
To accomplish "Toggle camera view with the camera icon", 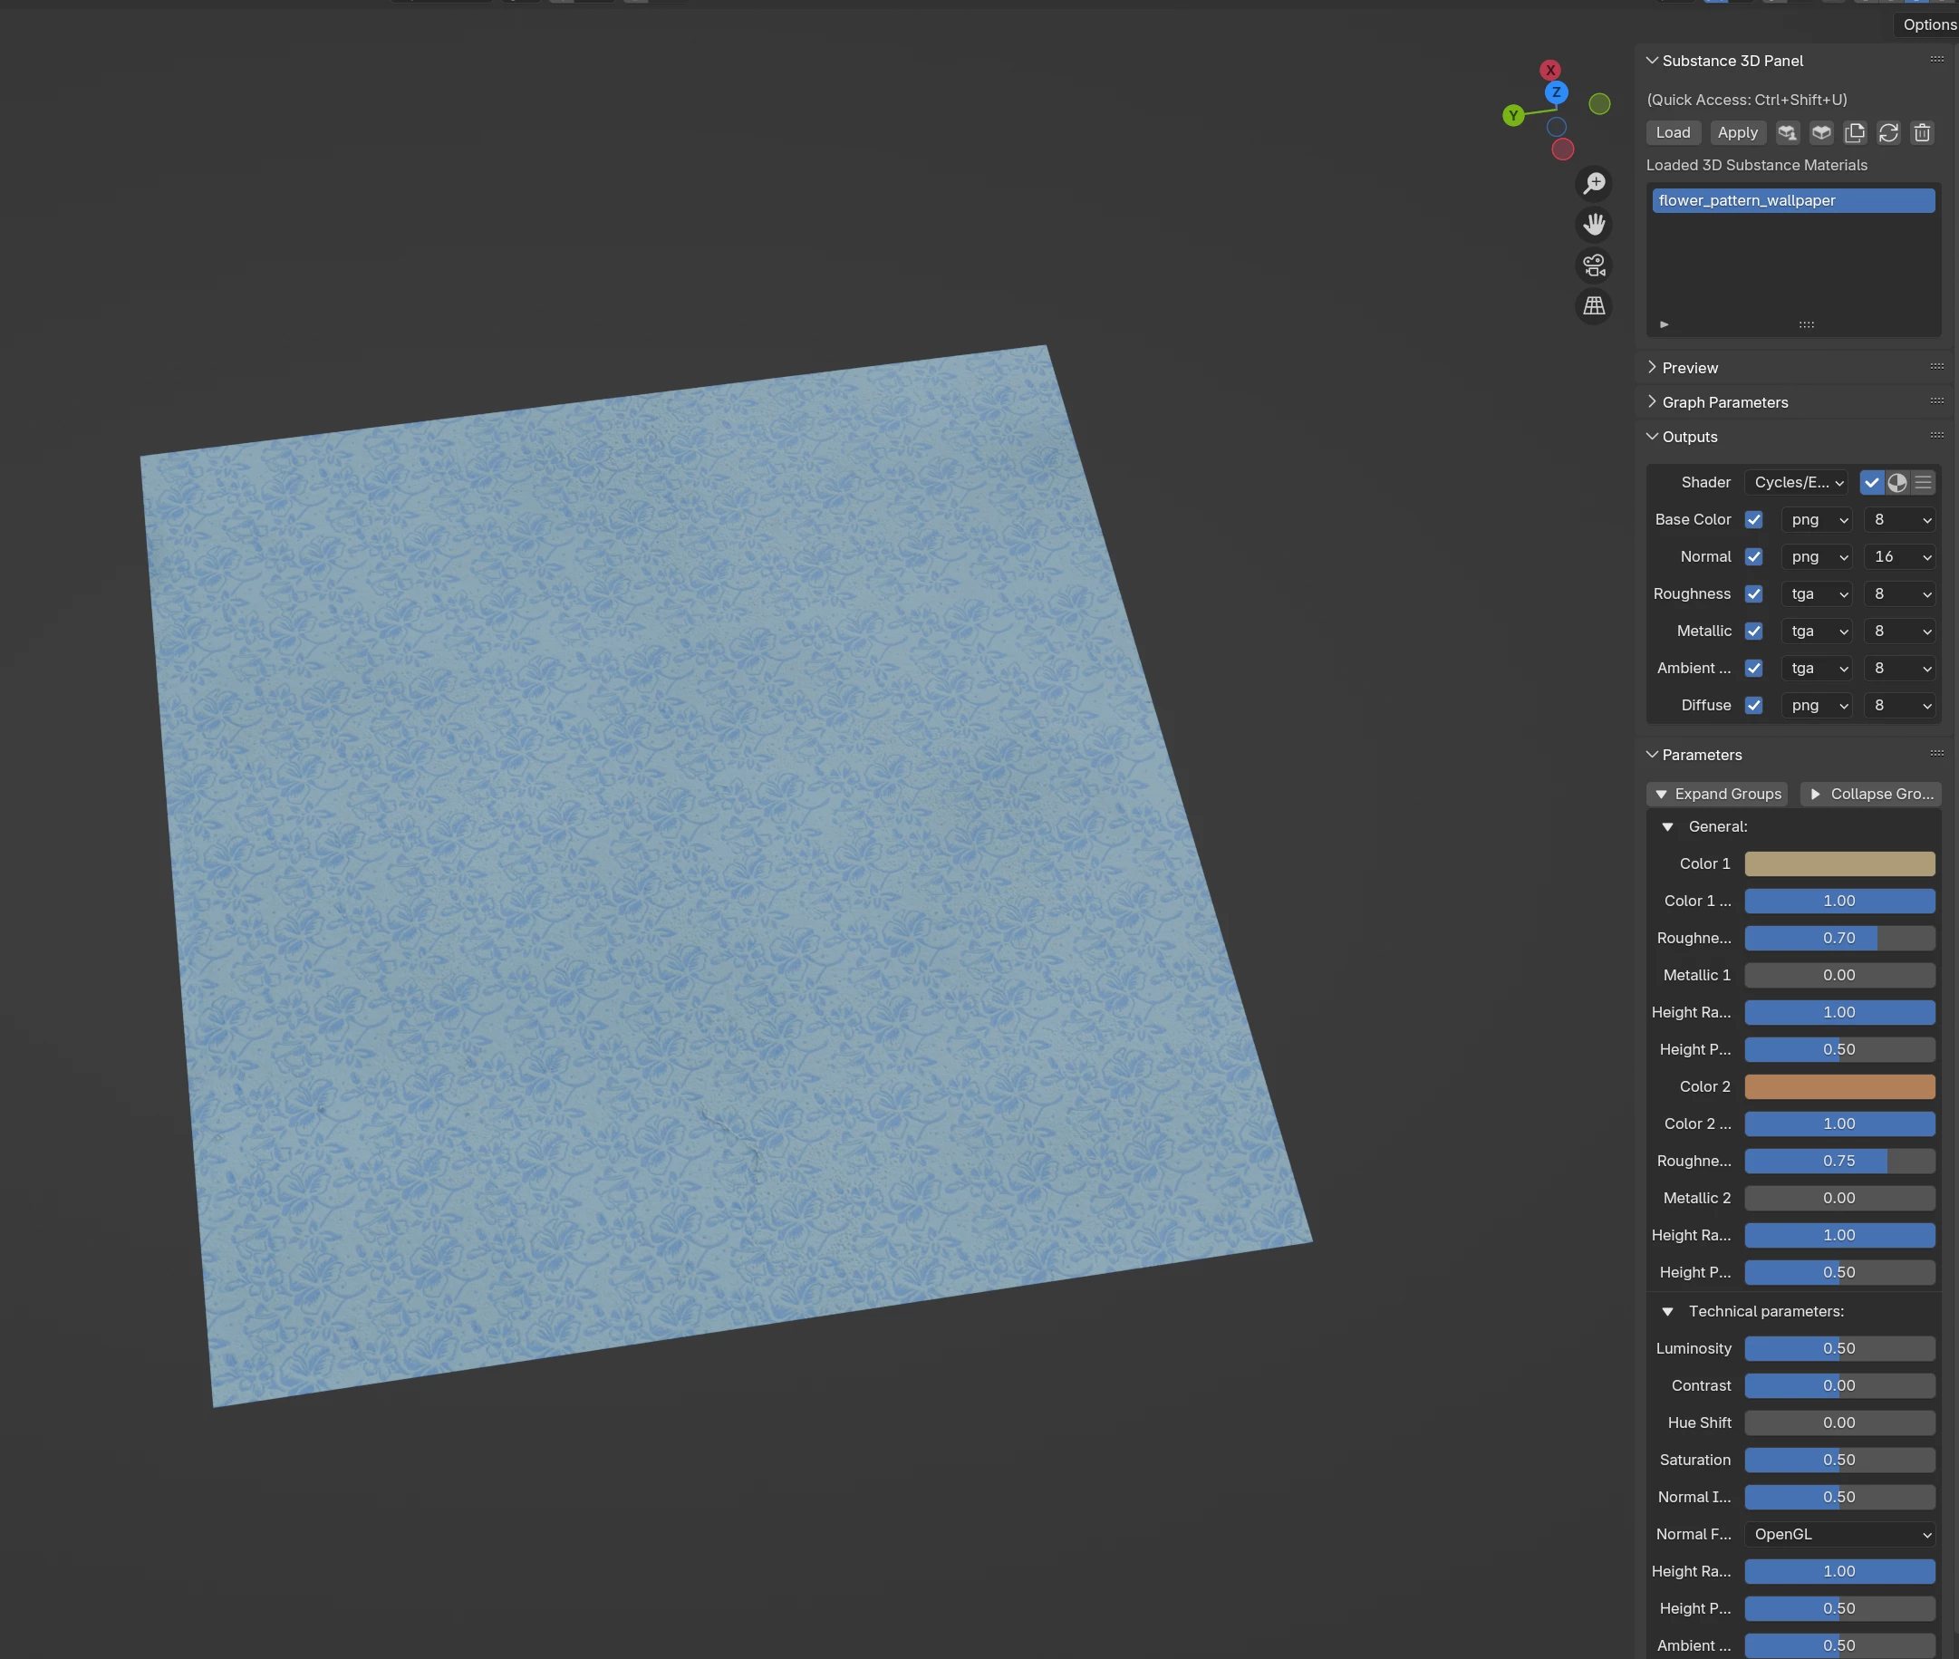I will pyautogui.click(x=1593, y=265).
